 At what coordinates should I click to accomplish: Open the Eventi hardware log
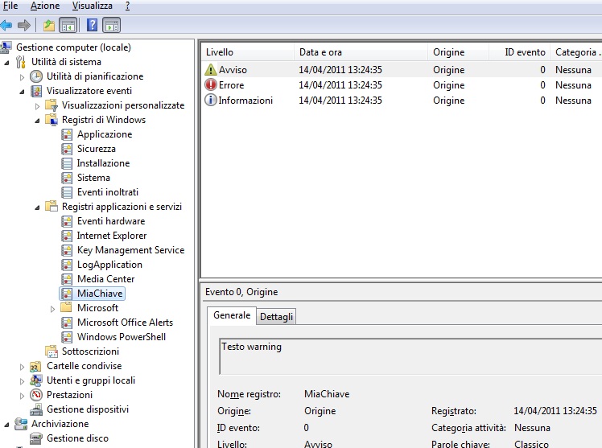tap(111, 221)
